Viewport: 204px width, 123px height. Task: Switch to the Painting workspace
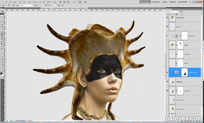click(172, 2)
